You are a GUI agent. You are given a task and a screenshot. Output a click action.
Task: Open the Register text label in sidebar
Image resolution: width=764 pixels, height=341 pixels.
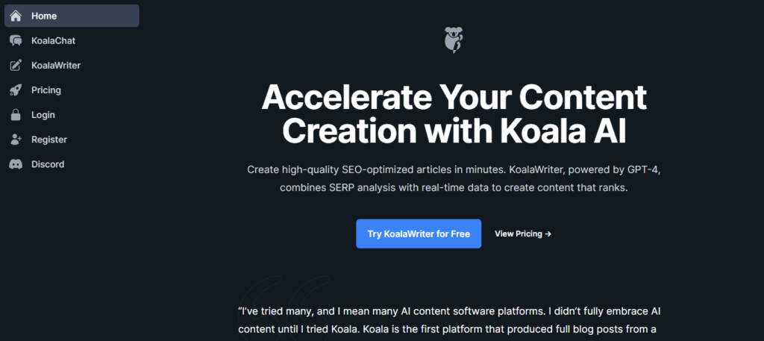[x=49, y=140]
